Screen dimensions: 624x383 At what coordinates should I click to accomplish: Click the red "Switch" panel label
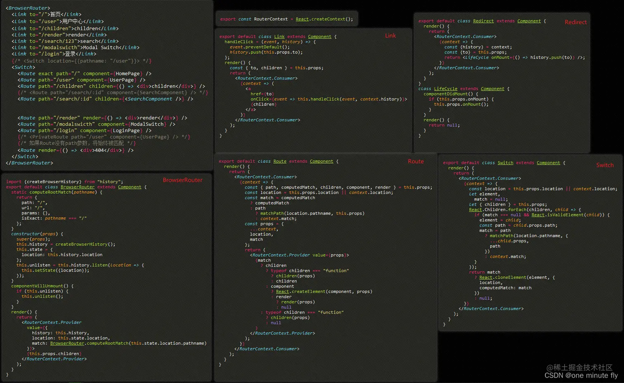(605, 165)
